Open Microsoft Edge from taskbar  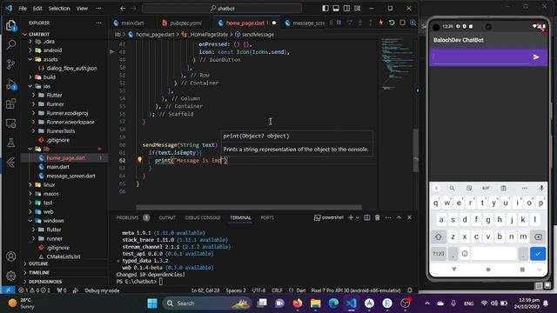coord(333,303)
